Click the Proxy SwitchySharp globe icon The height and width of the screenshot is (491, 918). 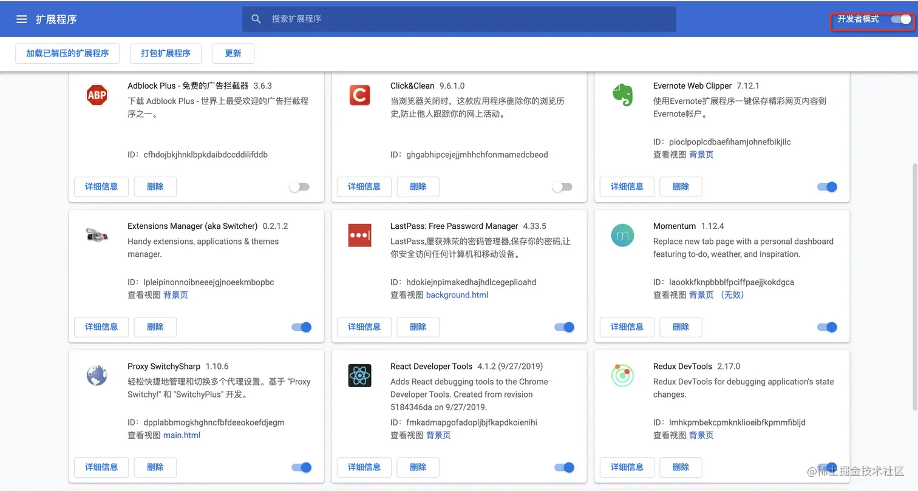coord(97,376)
